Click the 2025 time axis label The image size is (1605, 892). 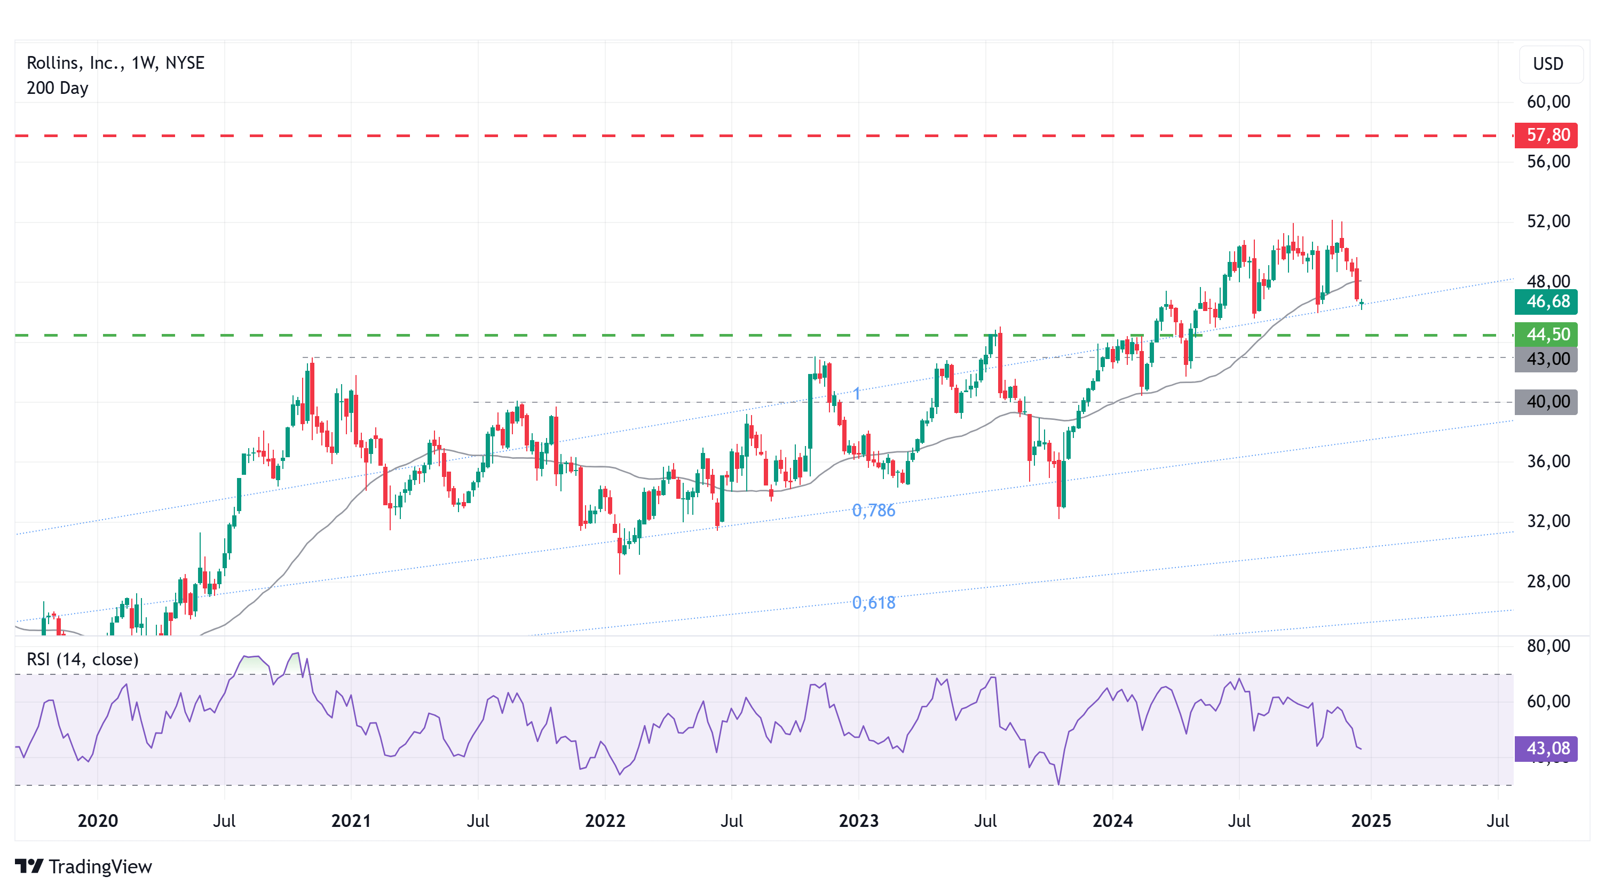(x=1371, y=821)
